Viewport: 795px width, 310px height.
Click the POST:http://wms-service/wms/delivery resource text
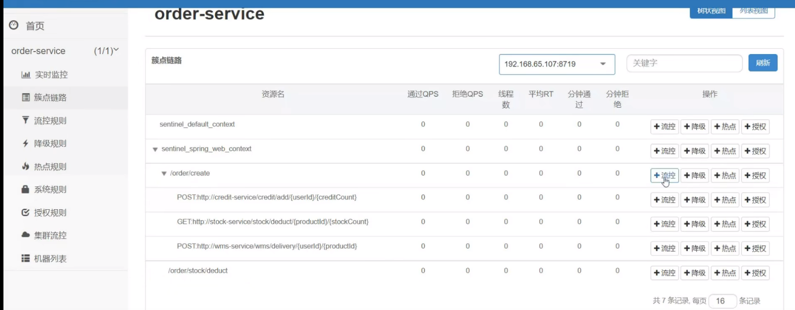267,246
